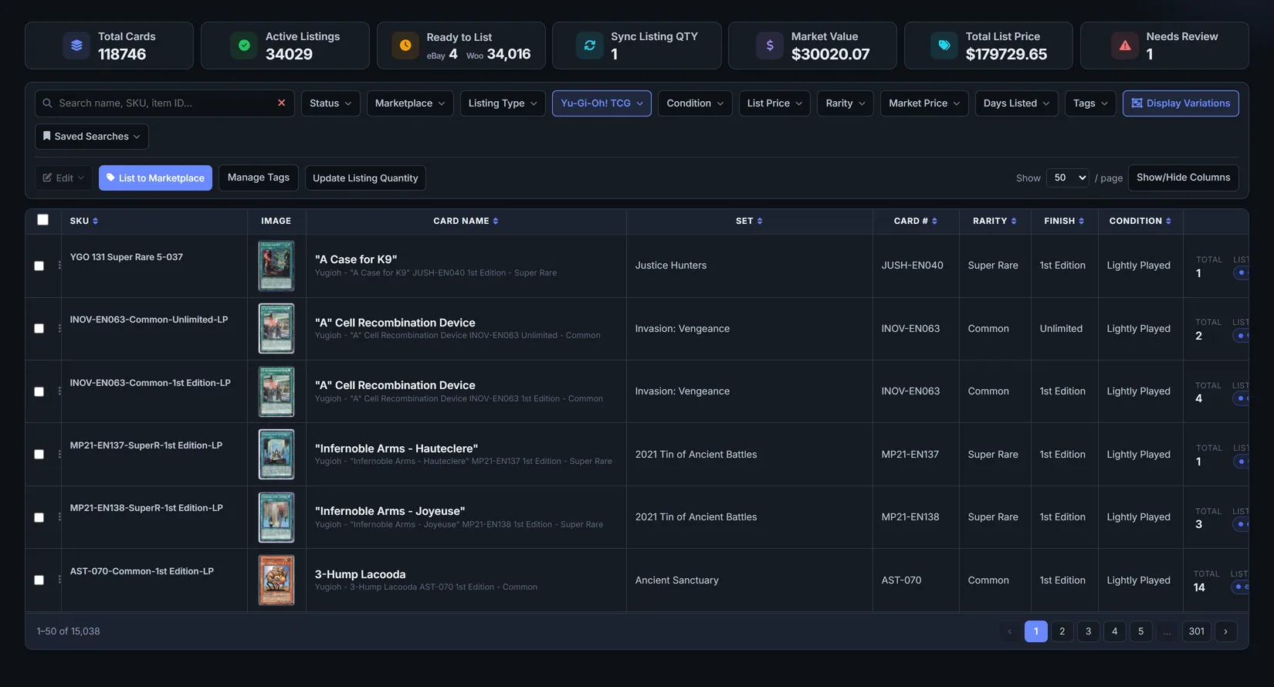This screenshot has height=687, width=1274.
Task: Focus the search name, SKU, item ID field
Action: 164,103
